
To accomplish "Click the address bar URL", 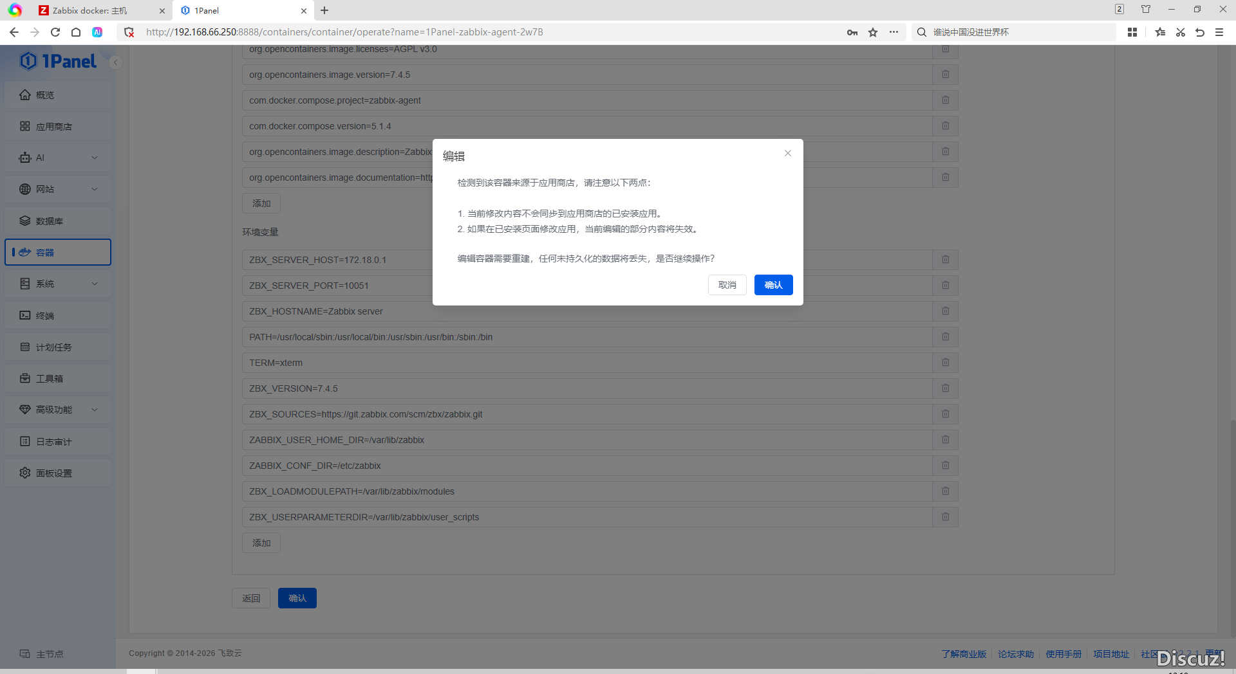I will 344,32.
